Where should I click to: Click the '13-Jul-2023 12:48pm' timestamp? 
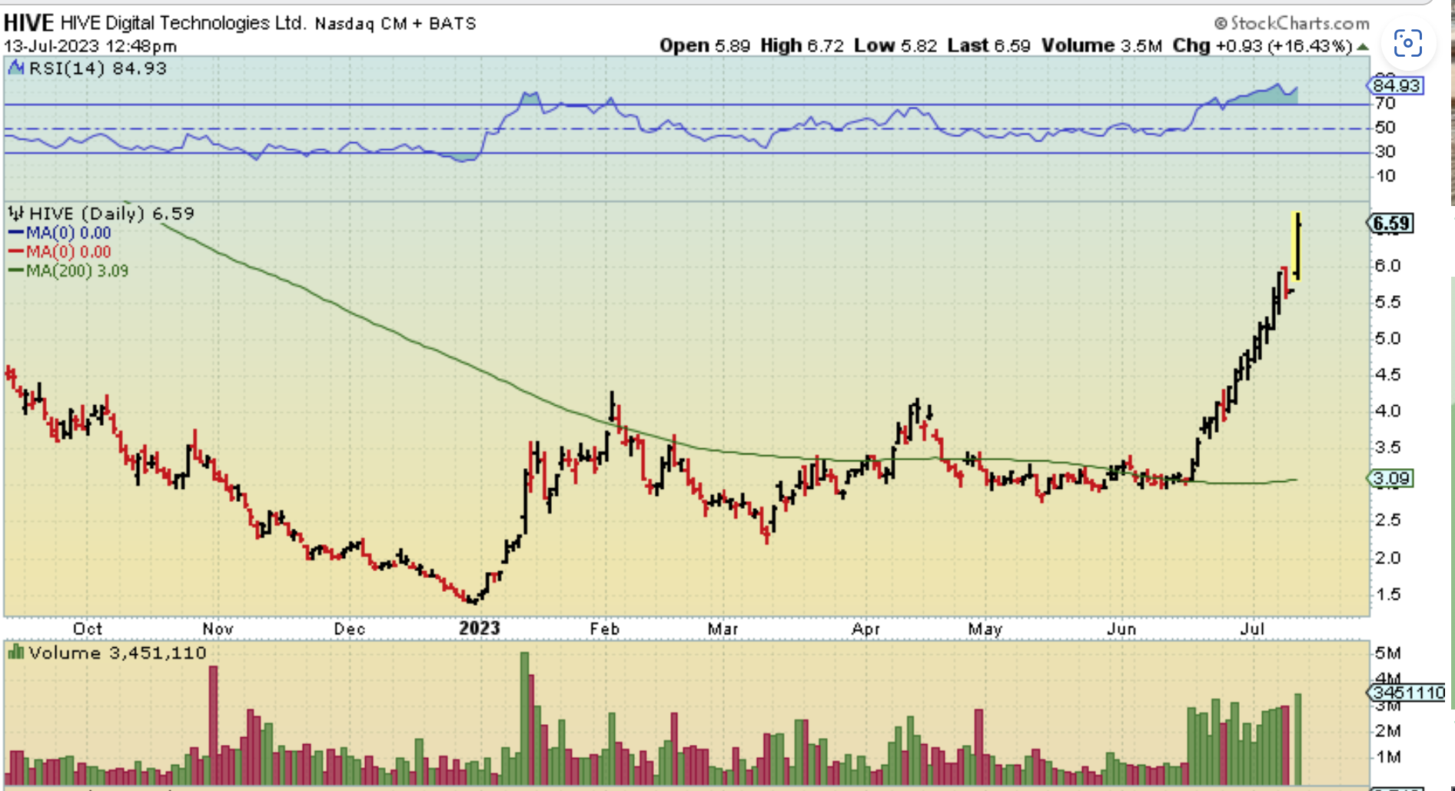(x=91, y=46)
